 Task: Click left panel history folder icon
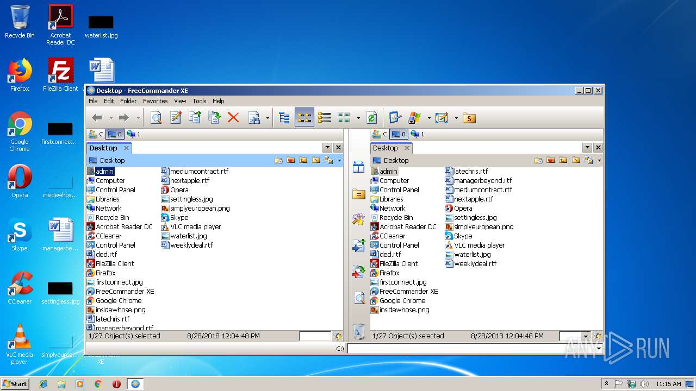278,160
